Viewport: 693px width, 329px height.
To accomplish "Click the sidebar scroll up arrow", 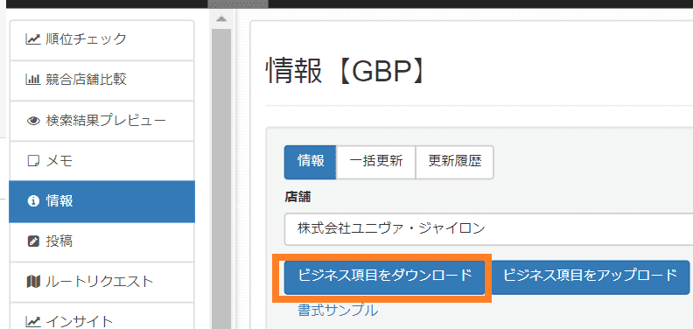I will click(x=221, y=19).
